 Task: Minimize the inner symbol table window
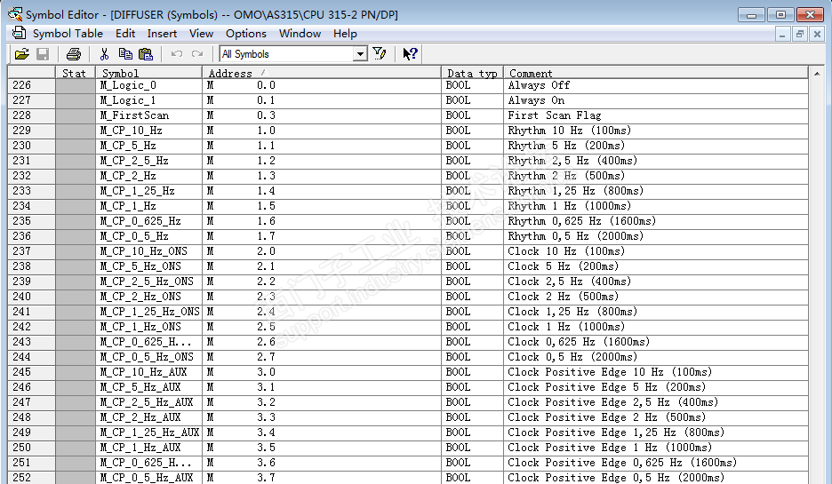[782, 35]
